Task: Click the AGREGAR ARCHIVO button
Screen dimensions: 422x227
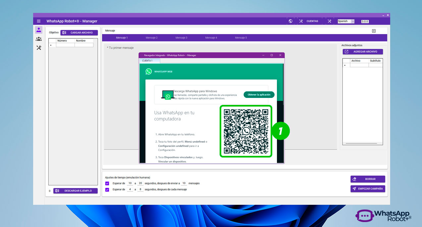Action: click(363, 52)
